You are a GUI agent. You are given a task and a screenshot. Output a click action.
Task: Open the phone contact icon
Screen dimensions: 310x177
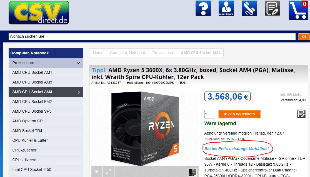pos(249,8)
